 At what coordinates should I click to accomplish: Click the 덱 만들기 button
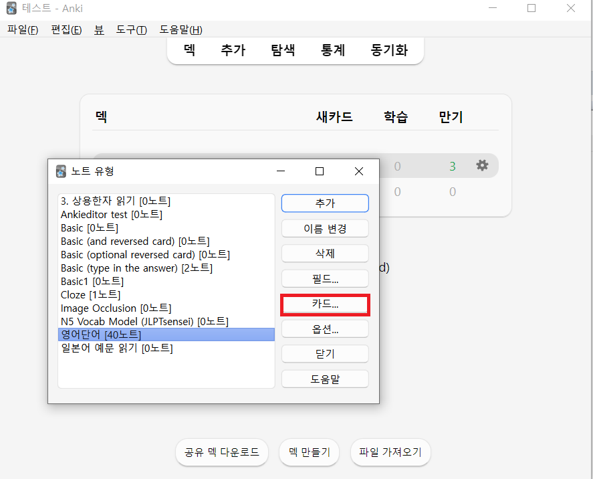point(309,452)
